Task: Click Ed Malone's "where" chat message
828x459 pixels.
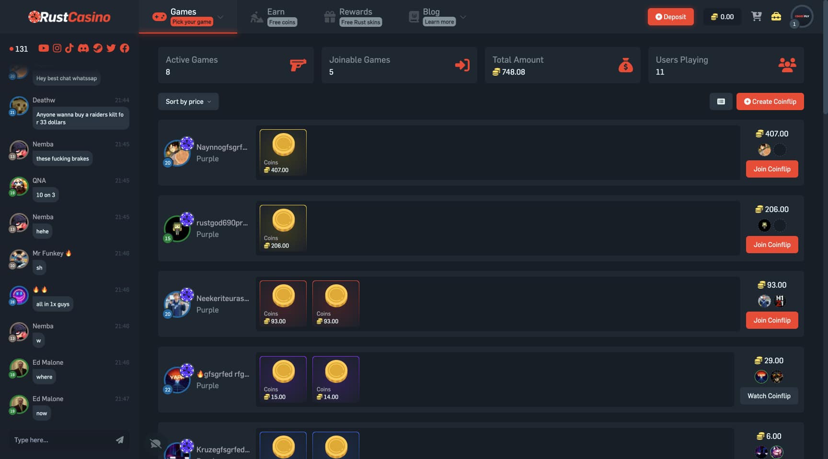Action: coord(44,377)
